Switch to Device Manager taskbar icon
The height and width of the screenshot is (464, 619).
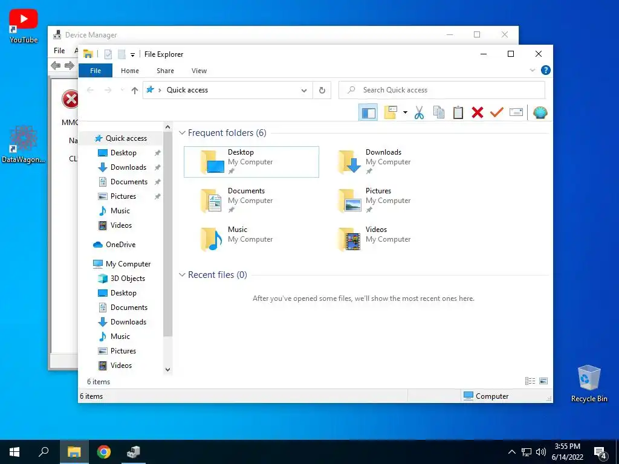click(x=134, y=452)
